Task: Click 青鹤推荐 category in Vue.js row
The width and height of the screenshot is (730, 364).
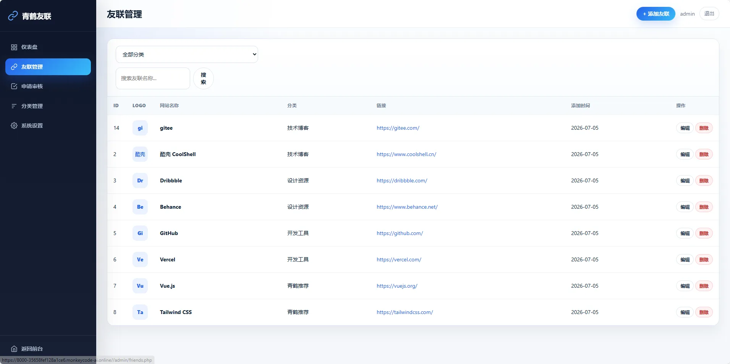Action: [x=298, y=286]
